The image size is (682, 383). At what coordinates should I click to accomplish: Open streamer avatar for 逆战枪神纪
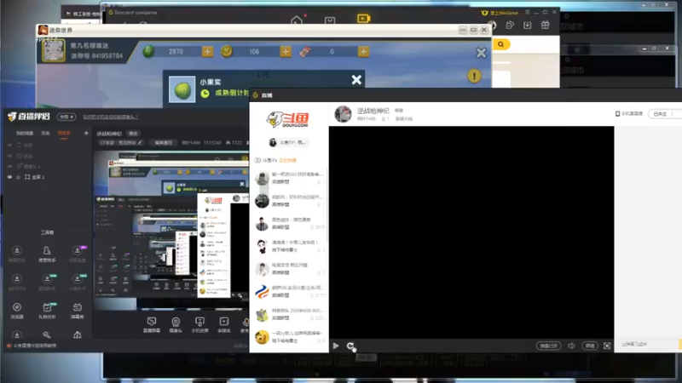pyautogui.click(x=343, y=114)
